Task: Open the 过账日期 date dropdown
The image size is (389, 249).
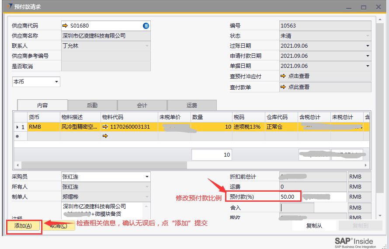Action: 368,46
